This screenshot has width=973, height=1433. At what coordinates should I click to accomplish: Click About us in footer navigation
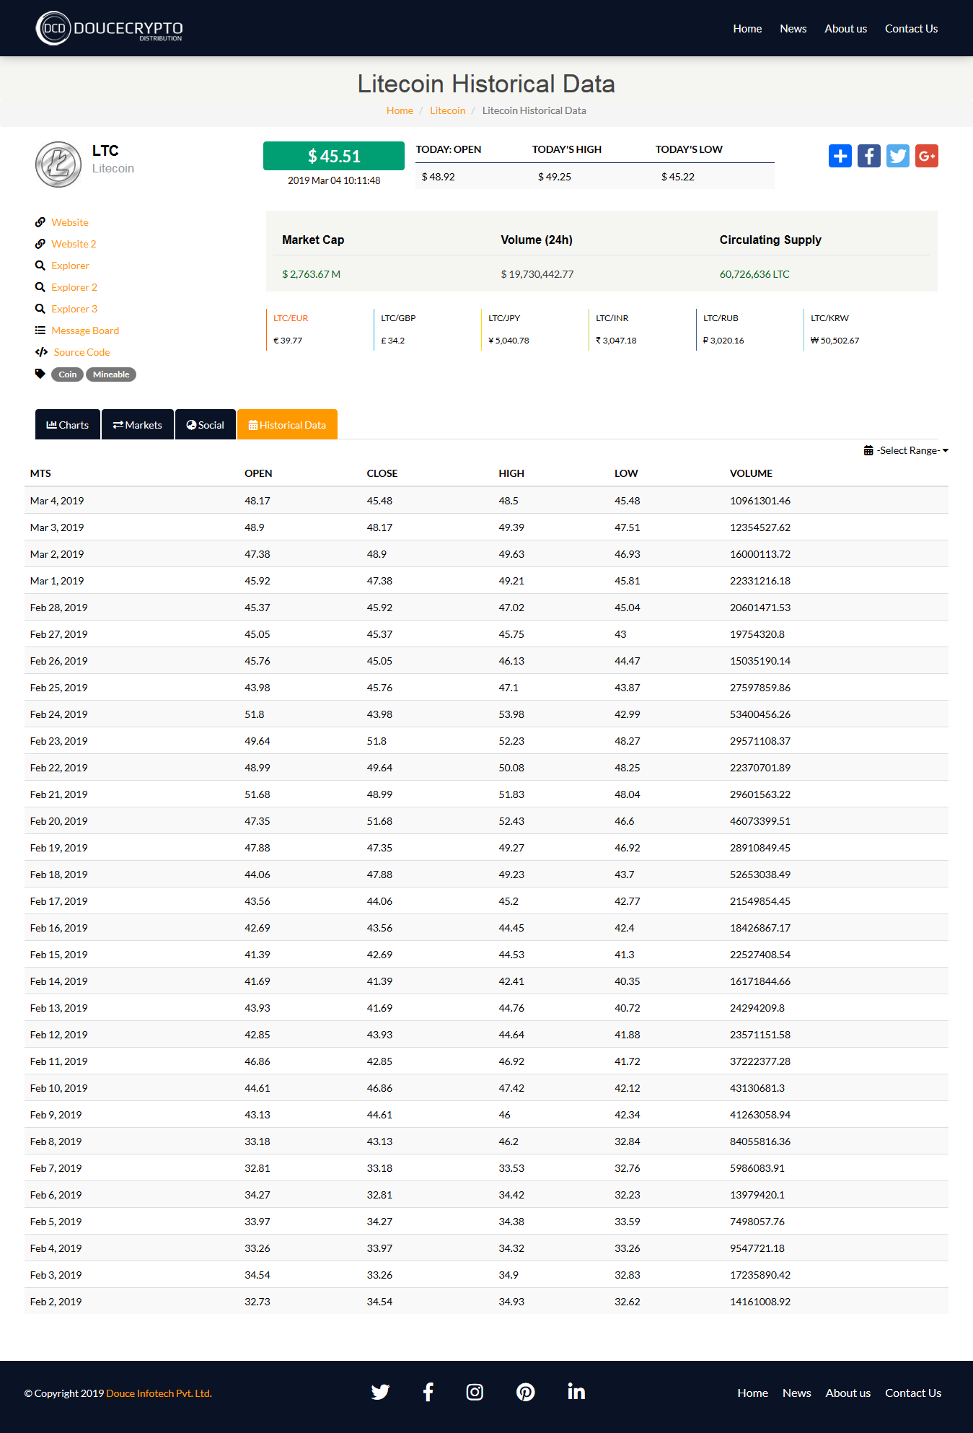(x=848, y=1393)
